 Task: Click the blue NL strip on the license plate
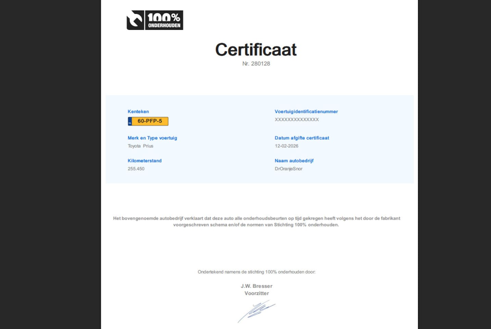pyautogui.click(x=130, y=121)
